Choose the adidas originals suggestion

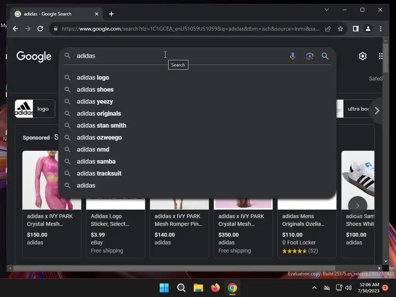point(197,113)
